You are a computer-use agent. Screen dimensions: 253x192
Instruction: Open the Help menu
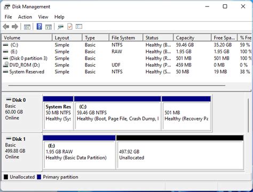59,17
